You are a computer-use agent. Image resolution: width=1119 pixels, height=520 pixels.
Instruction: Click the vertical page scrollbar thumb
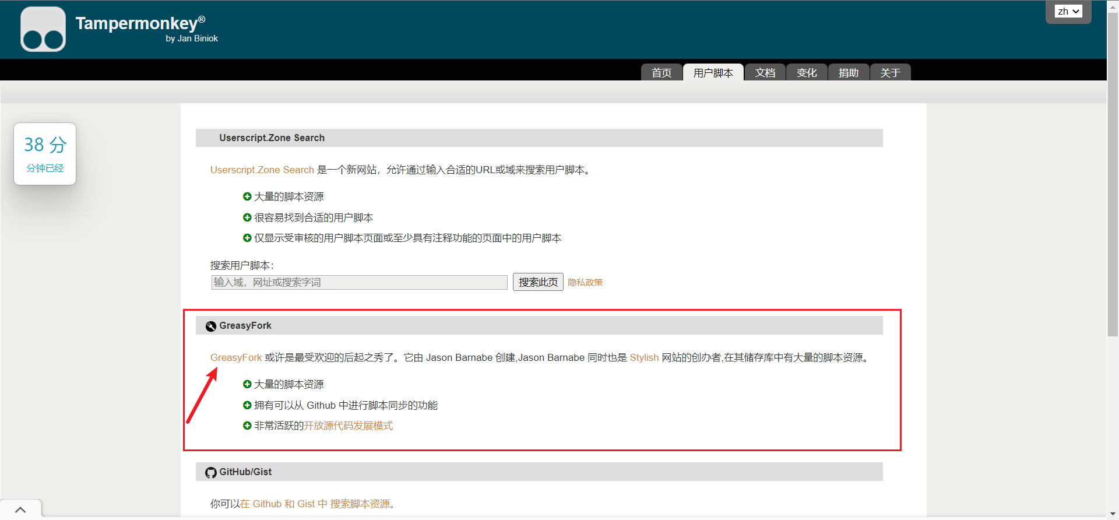pyautogui.click(x=1113, y=175)
